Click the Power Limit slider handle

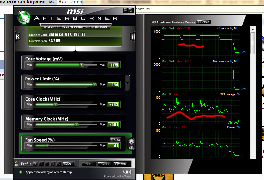click(95, 84)
